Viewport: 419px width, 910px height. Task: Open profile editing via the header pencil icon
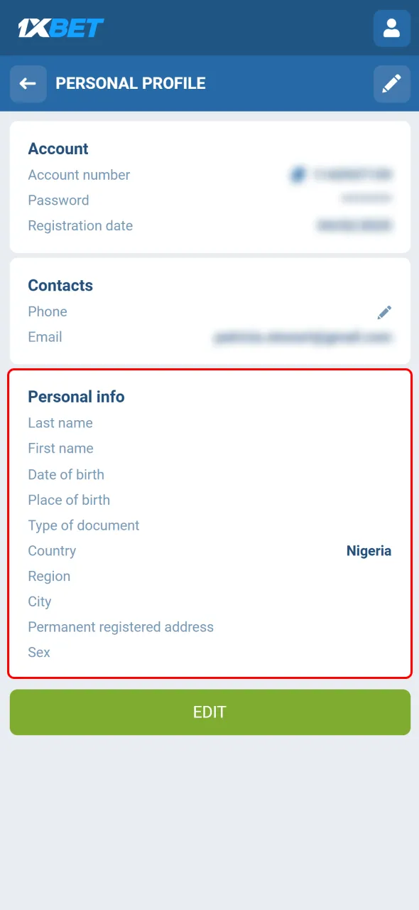pos(392,84)
